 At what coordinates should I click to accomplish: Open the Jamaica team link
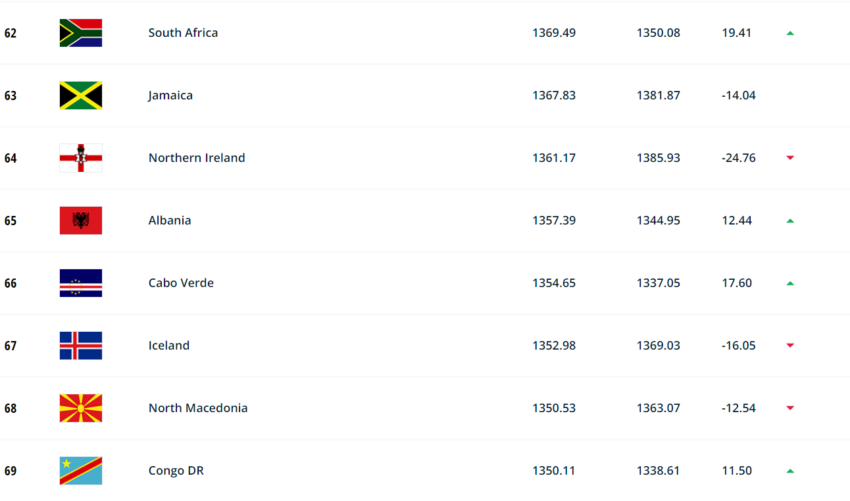(x=170, y=95)
